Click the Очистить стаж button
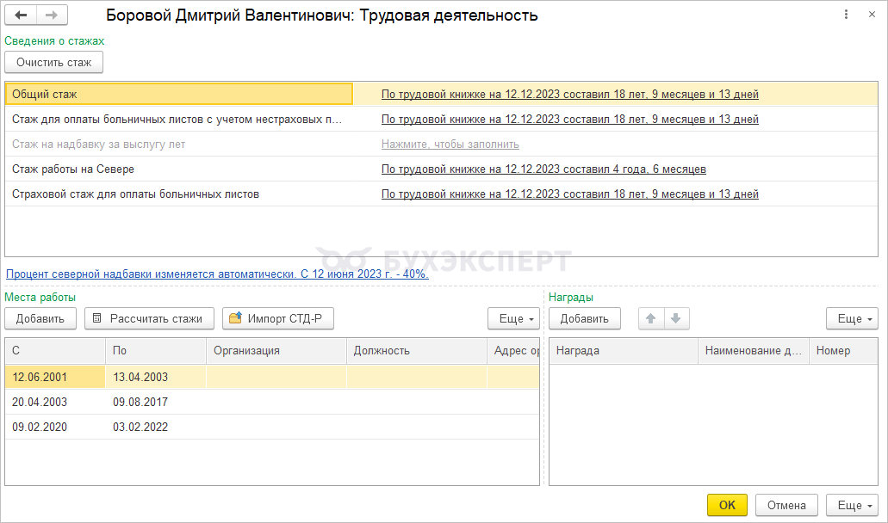Image resolution: width=888 pixels, height=523 pixels. pyautogui.click(x=53, y=62)
